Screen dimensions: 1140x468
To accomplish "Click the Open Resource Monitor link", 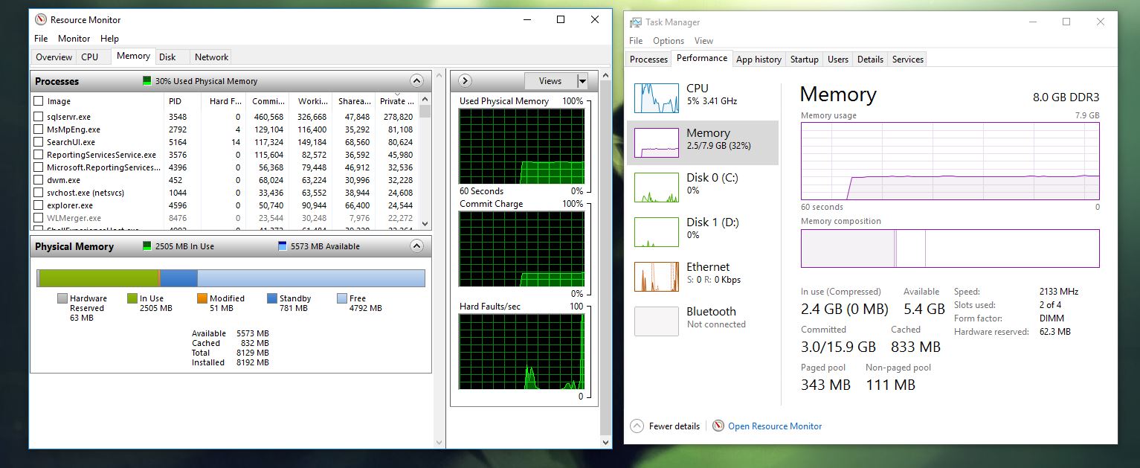I will coord(774,426).
